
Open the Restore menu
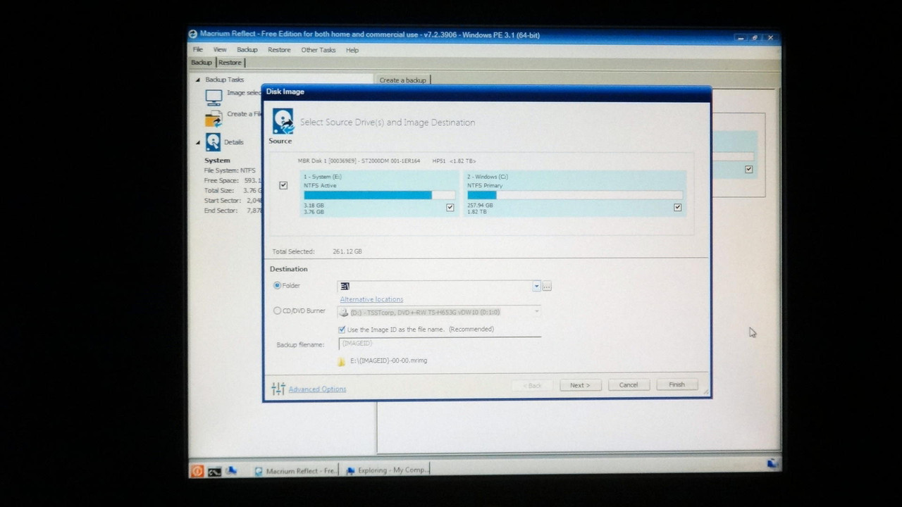[x=279, y=50]
